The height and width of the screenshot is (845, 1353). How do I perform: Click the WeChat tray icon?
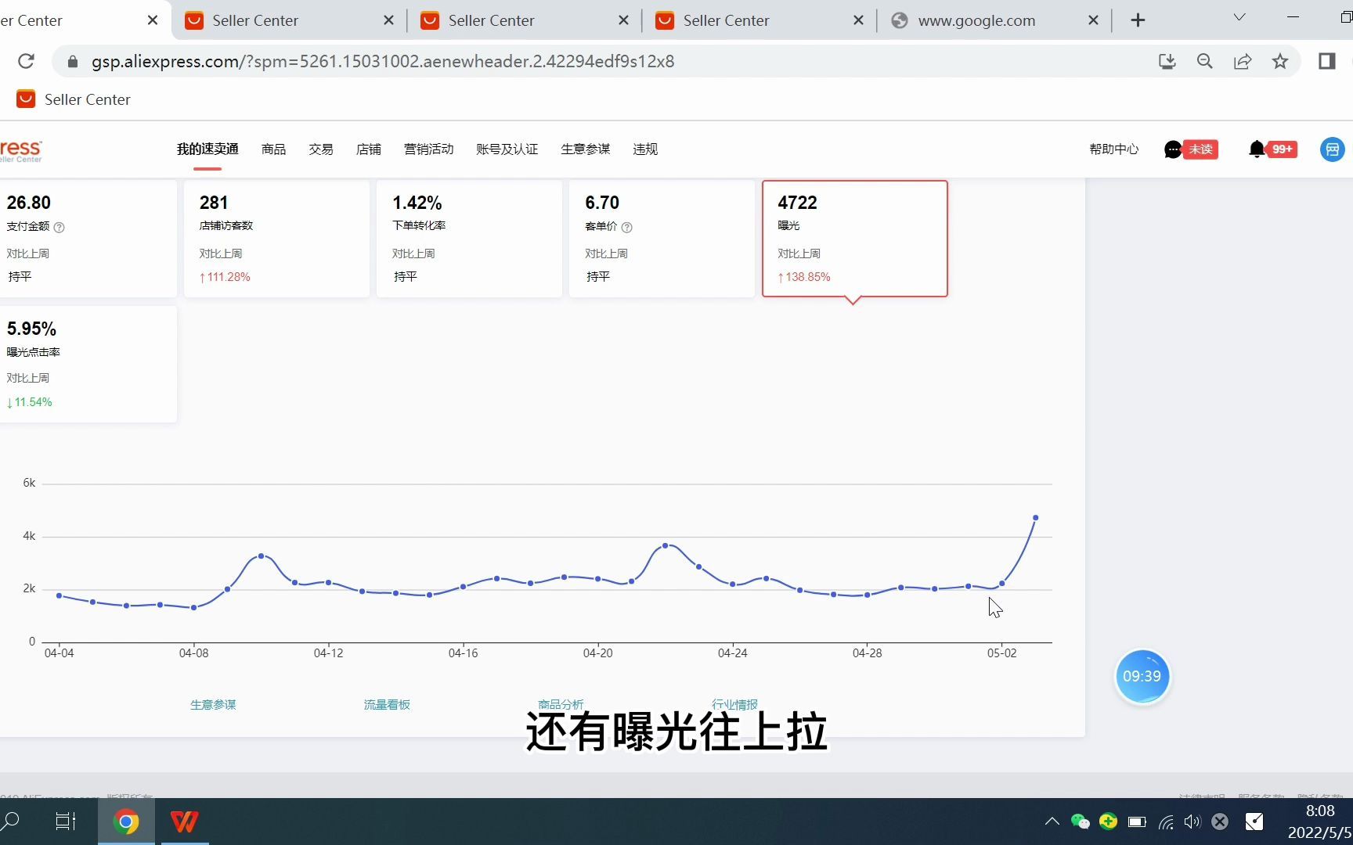pyautogui.click(x=1081, y=822)
